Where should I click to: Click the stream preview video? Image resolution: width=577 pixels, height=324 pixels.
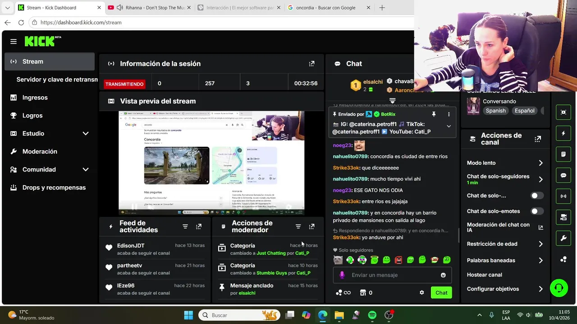click(211, 163)
